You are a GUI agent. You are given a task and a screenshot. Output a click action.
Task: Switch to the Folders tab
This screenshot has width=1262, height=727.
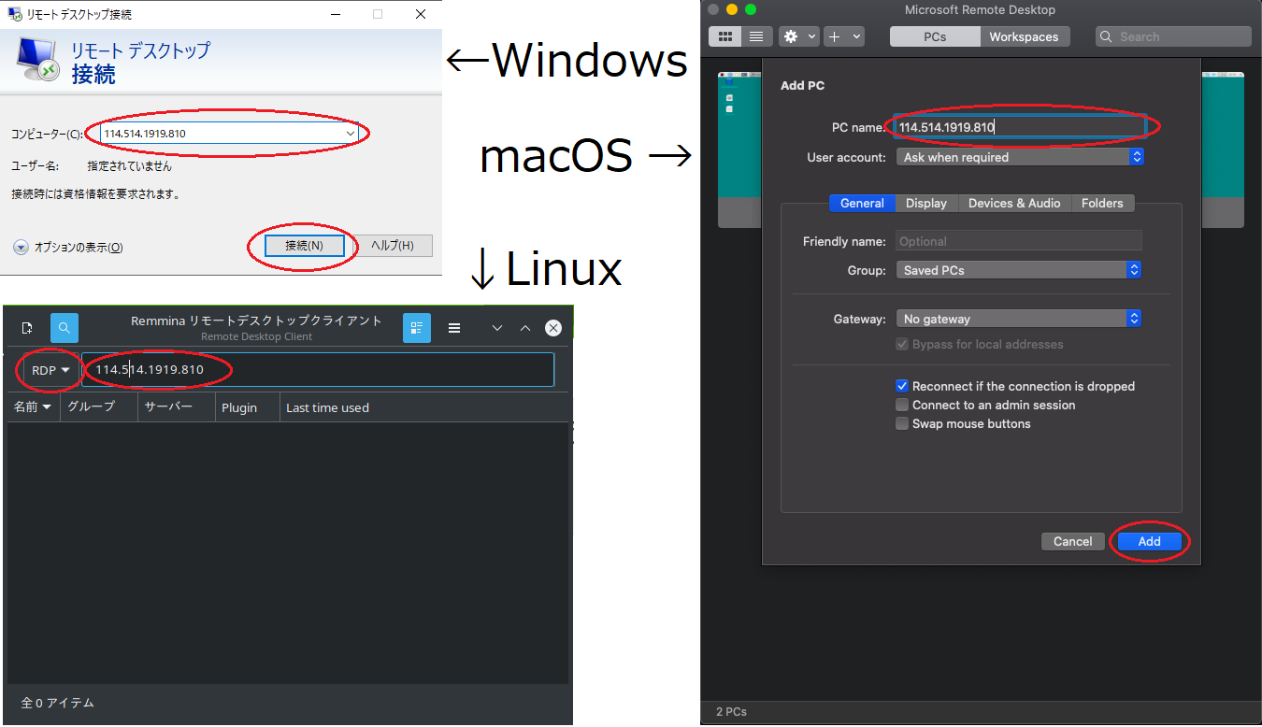coord(1102,203)
